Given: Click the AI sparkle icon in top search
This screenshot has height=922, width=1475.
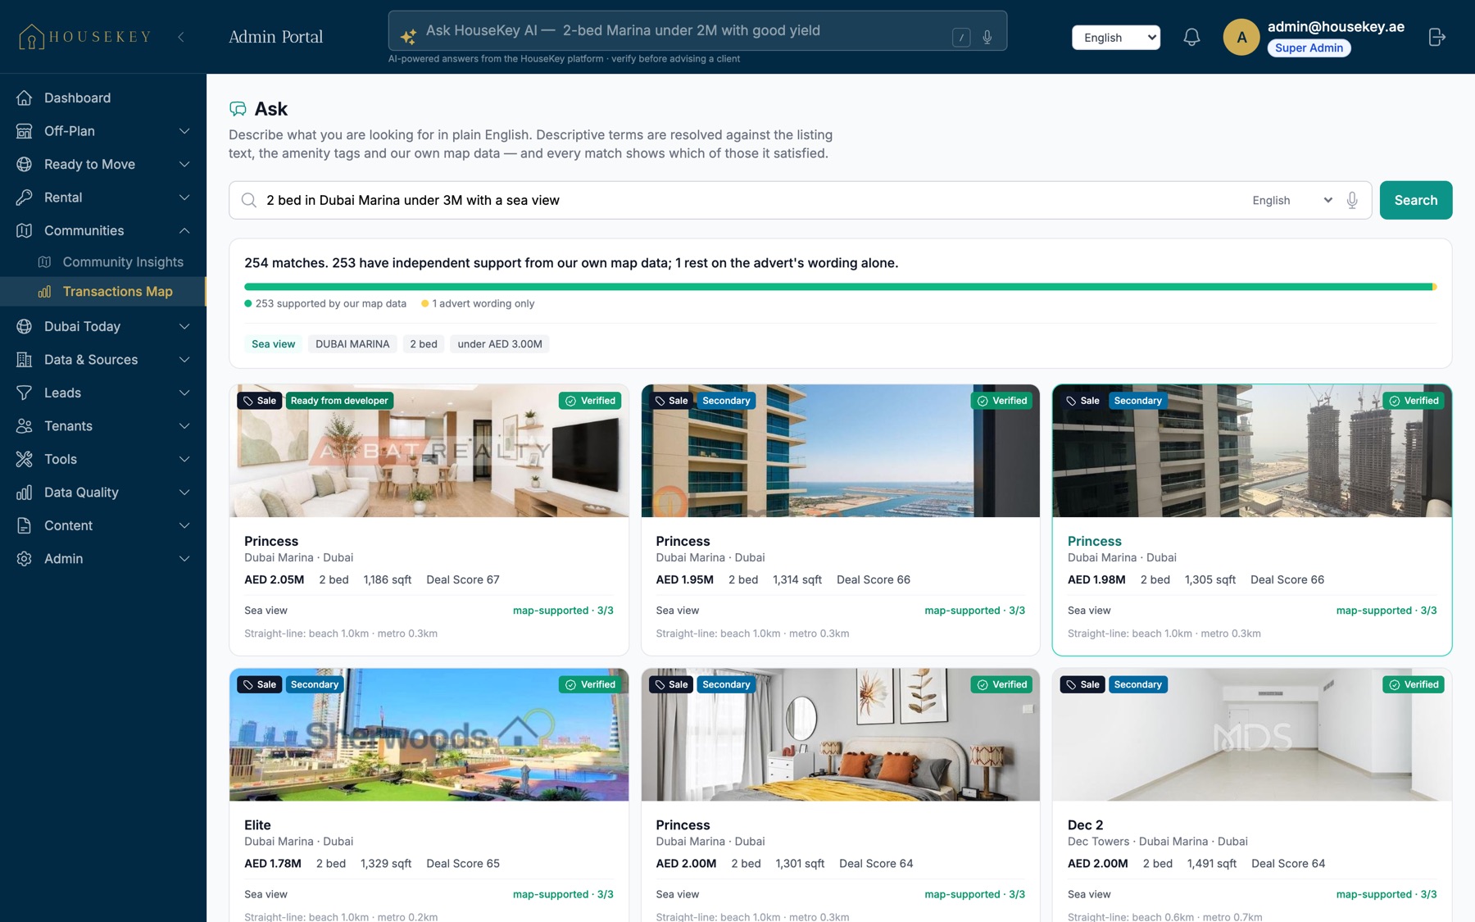Looking at the screenshot, I should [x=408, y=36].
